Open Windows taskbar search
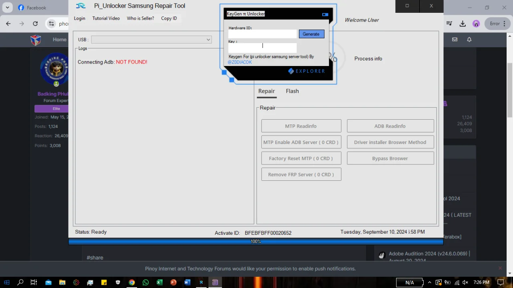Screen dimensions: 513x288 coord(20,282)
